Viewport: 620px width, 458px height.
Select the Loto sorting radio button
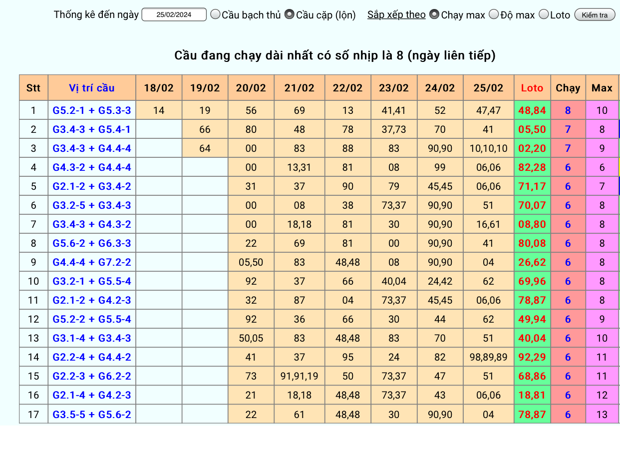tap(544, 14)
